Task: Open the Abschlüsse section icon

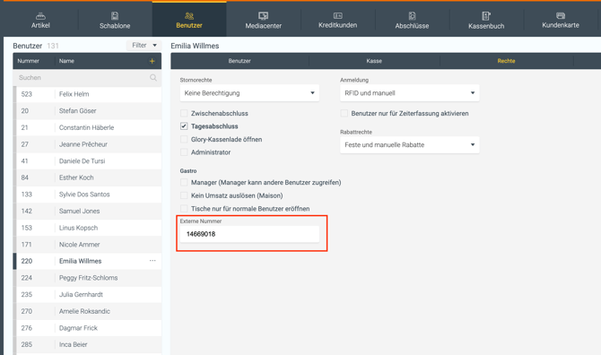Action: pyautogui.click(x=412, y=16)
